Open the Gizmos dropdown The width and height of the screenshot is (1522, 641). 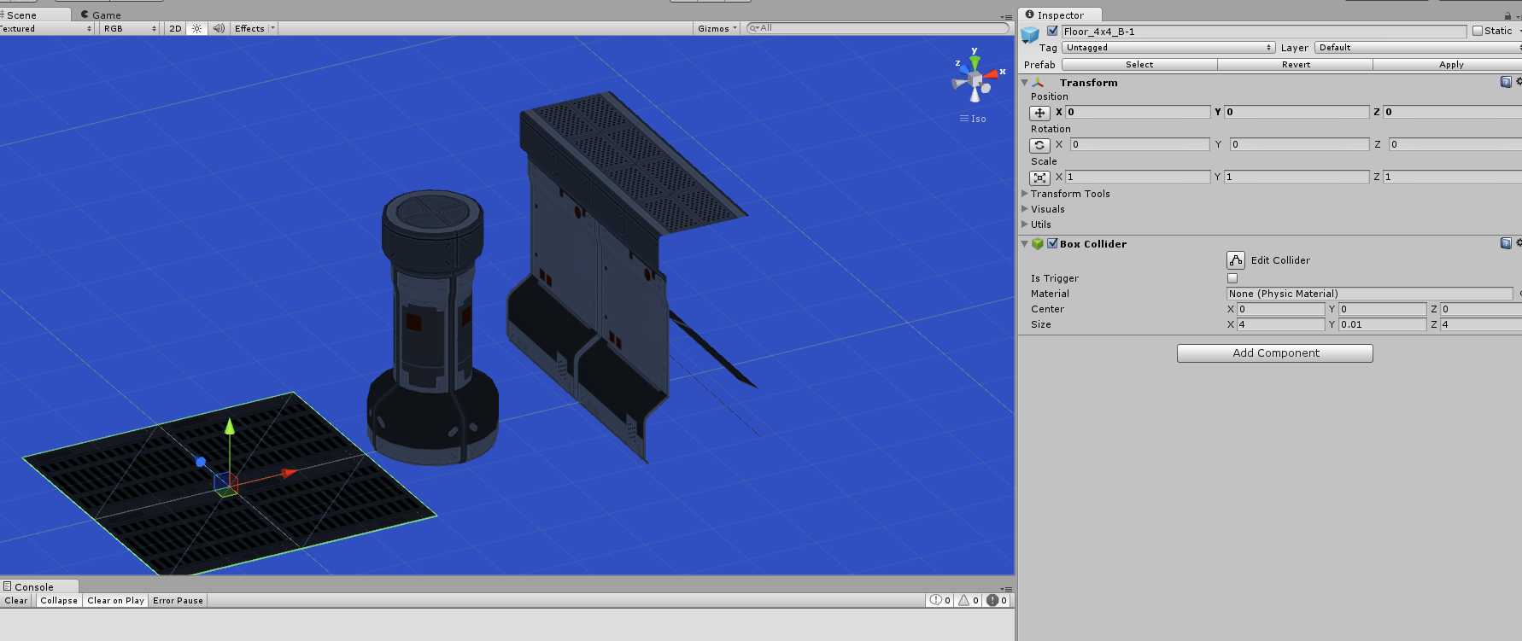click(717, 28)
